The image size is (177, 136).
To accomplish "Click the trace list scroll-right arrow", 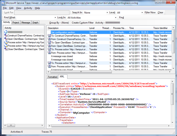I will (x=170, y=72).
